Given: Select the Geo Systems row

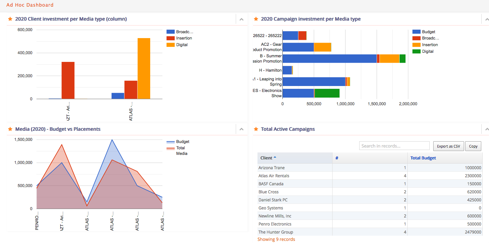Looking at the screenshot, I should click(370, 208).
